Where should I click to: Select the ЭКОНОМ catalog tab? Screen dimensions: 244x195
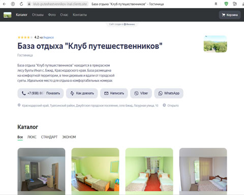69,137
